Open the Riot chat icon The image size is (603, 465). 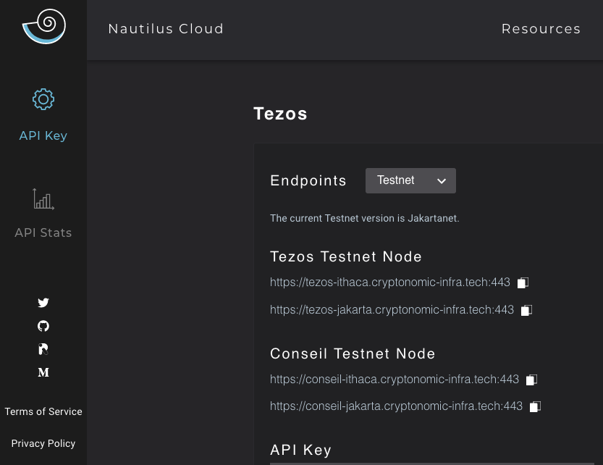coord(43,349)
